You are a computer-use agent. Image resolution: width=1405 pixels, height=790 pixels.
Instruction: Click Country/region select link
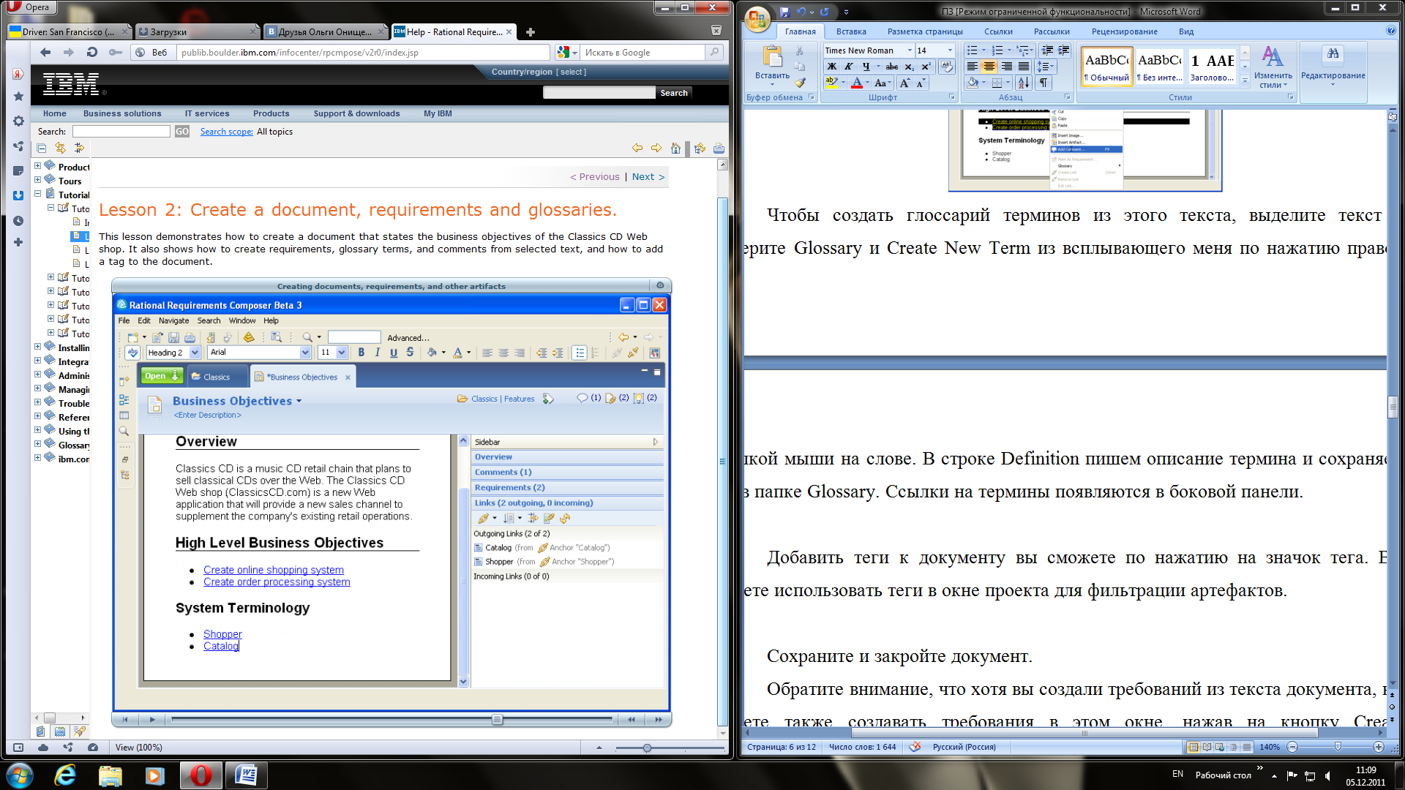pos(572,72)
